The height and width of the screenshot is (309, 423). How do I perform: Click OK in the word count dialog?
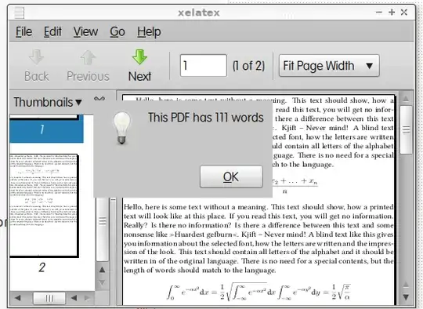(x=231, y=176)
